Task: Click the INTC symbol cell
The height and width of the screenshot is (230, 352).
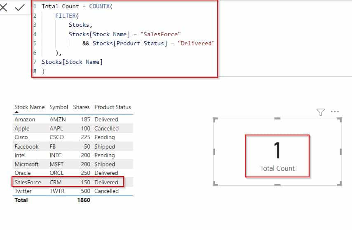Action: pyautogui.click(x=56, y=156)
